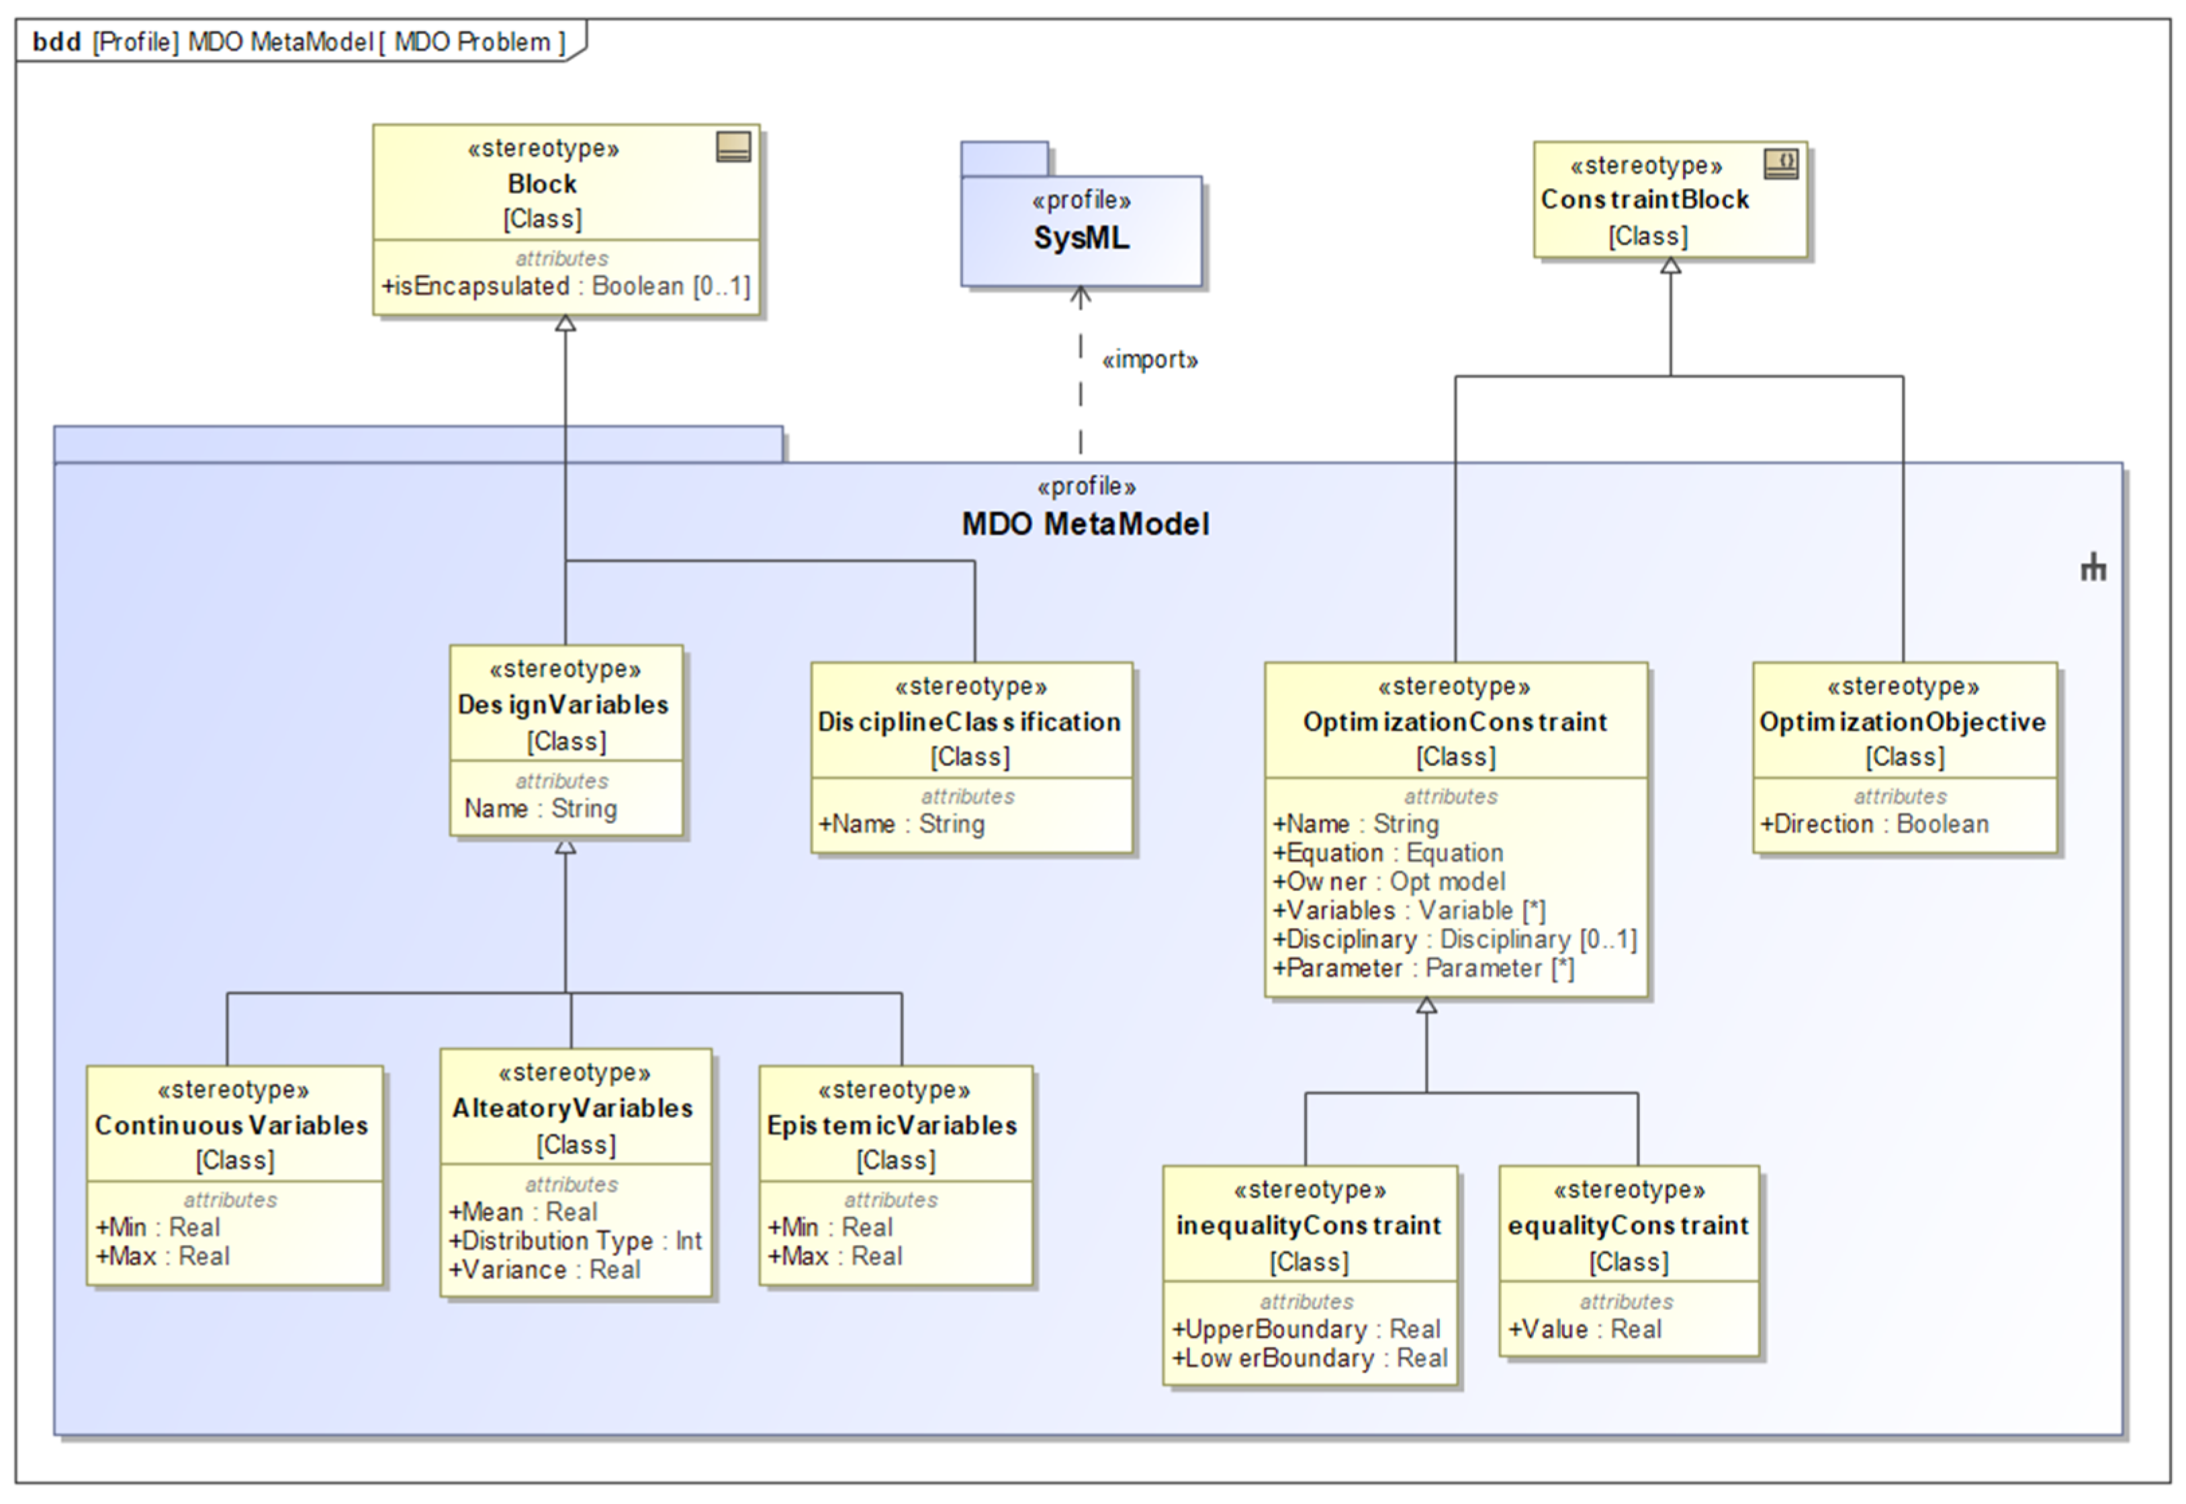Click the SysML profile package tab
Image resolution: width=2186 pixels, height=1504 pixels.
click(x=1004, y=158)
